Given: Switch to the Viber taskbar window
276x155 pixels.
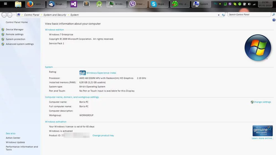Looking at the screenshot, I should pyautogui.click(x=138, y=4).
